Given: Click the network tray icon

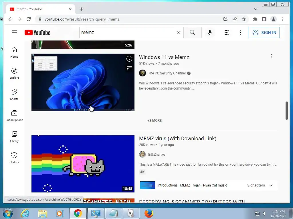Looking at the screenshot, I should [257, 213].
